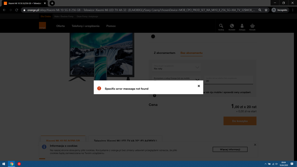Viewport: 297px width, 167px height.
Task: Reload the page
Action: pyautogui.click(x=17, y=10)
